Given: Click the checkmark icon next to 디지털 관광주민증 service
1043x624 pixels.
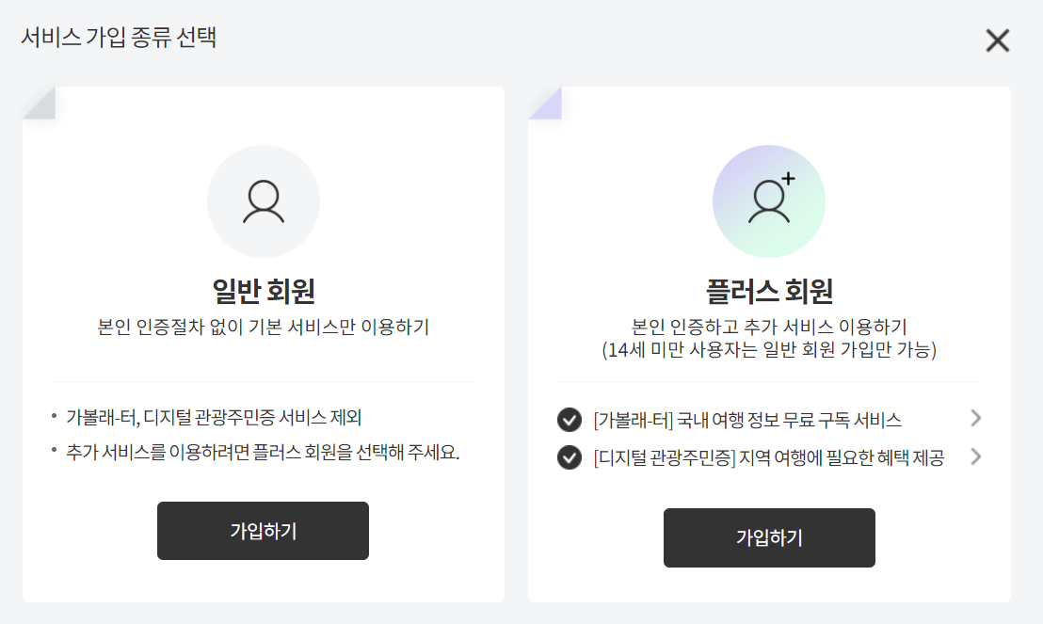Looking at the screenshot, I should click(569, 457).
